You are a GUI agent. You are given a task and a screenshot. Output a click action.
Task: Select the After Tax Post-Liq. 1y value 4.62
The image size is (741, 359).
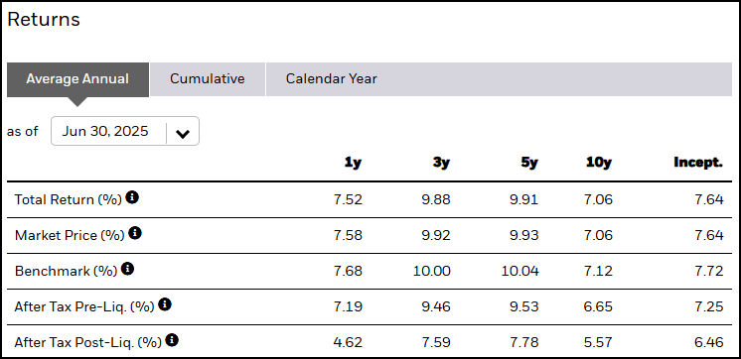349,342
